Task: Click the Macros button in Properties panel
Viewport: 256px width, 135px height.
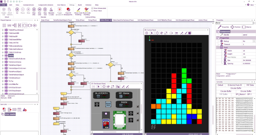Action: 247,27
